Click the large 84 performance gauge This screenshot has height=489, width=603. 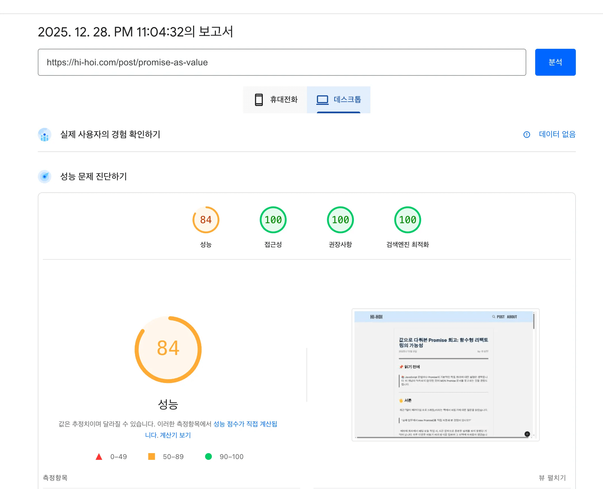point(168,349)
